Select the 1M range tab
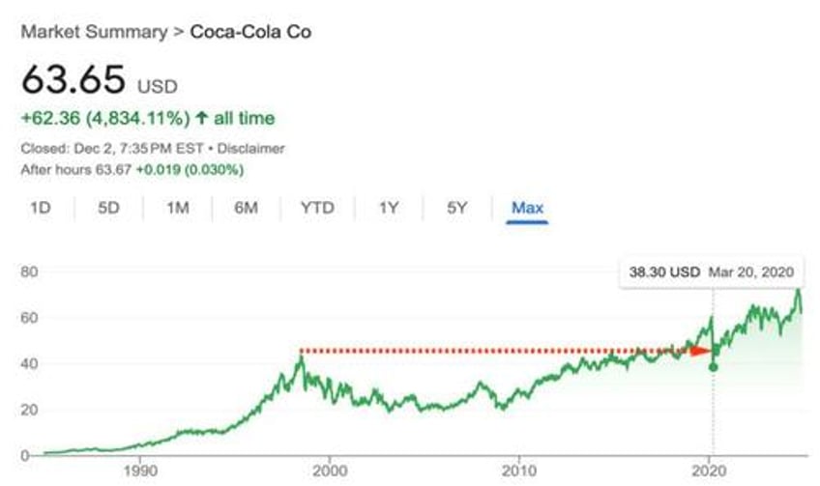 [x=178, y=208]
